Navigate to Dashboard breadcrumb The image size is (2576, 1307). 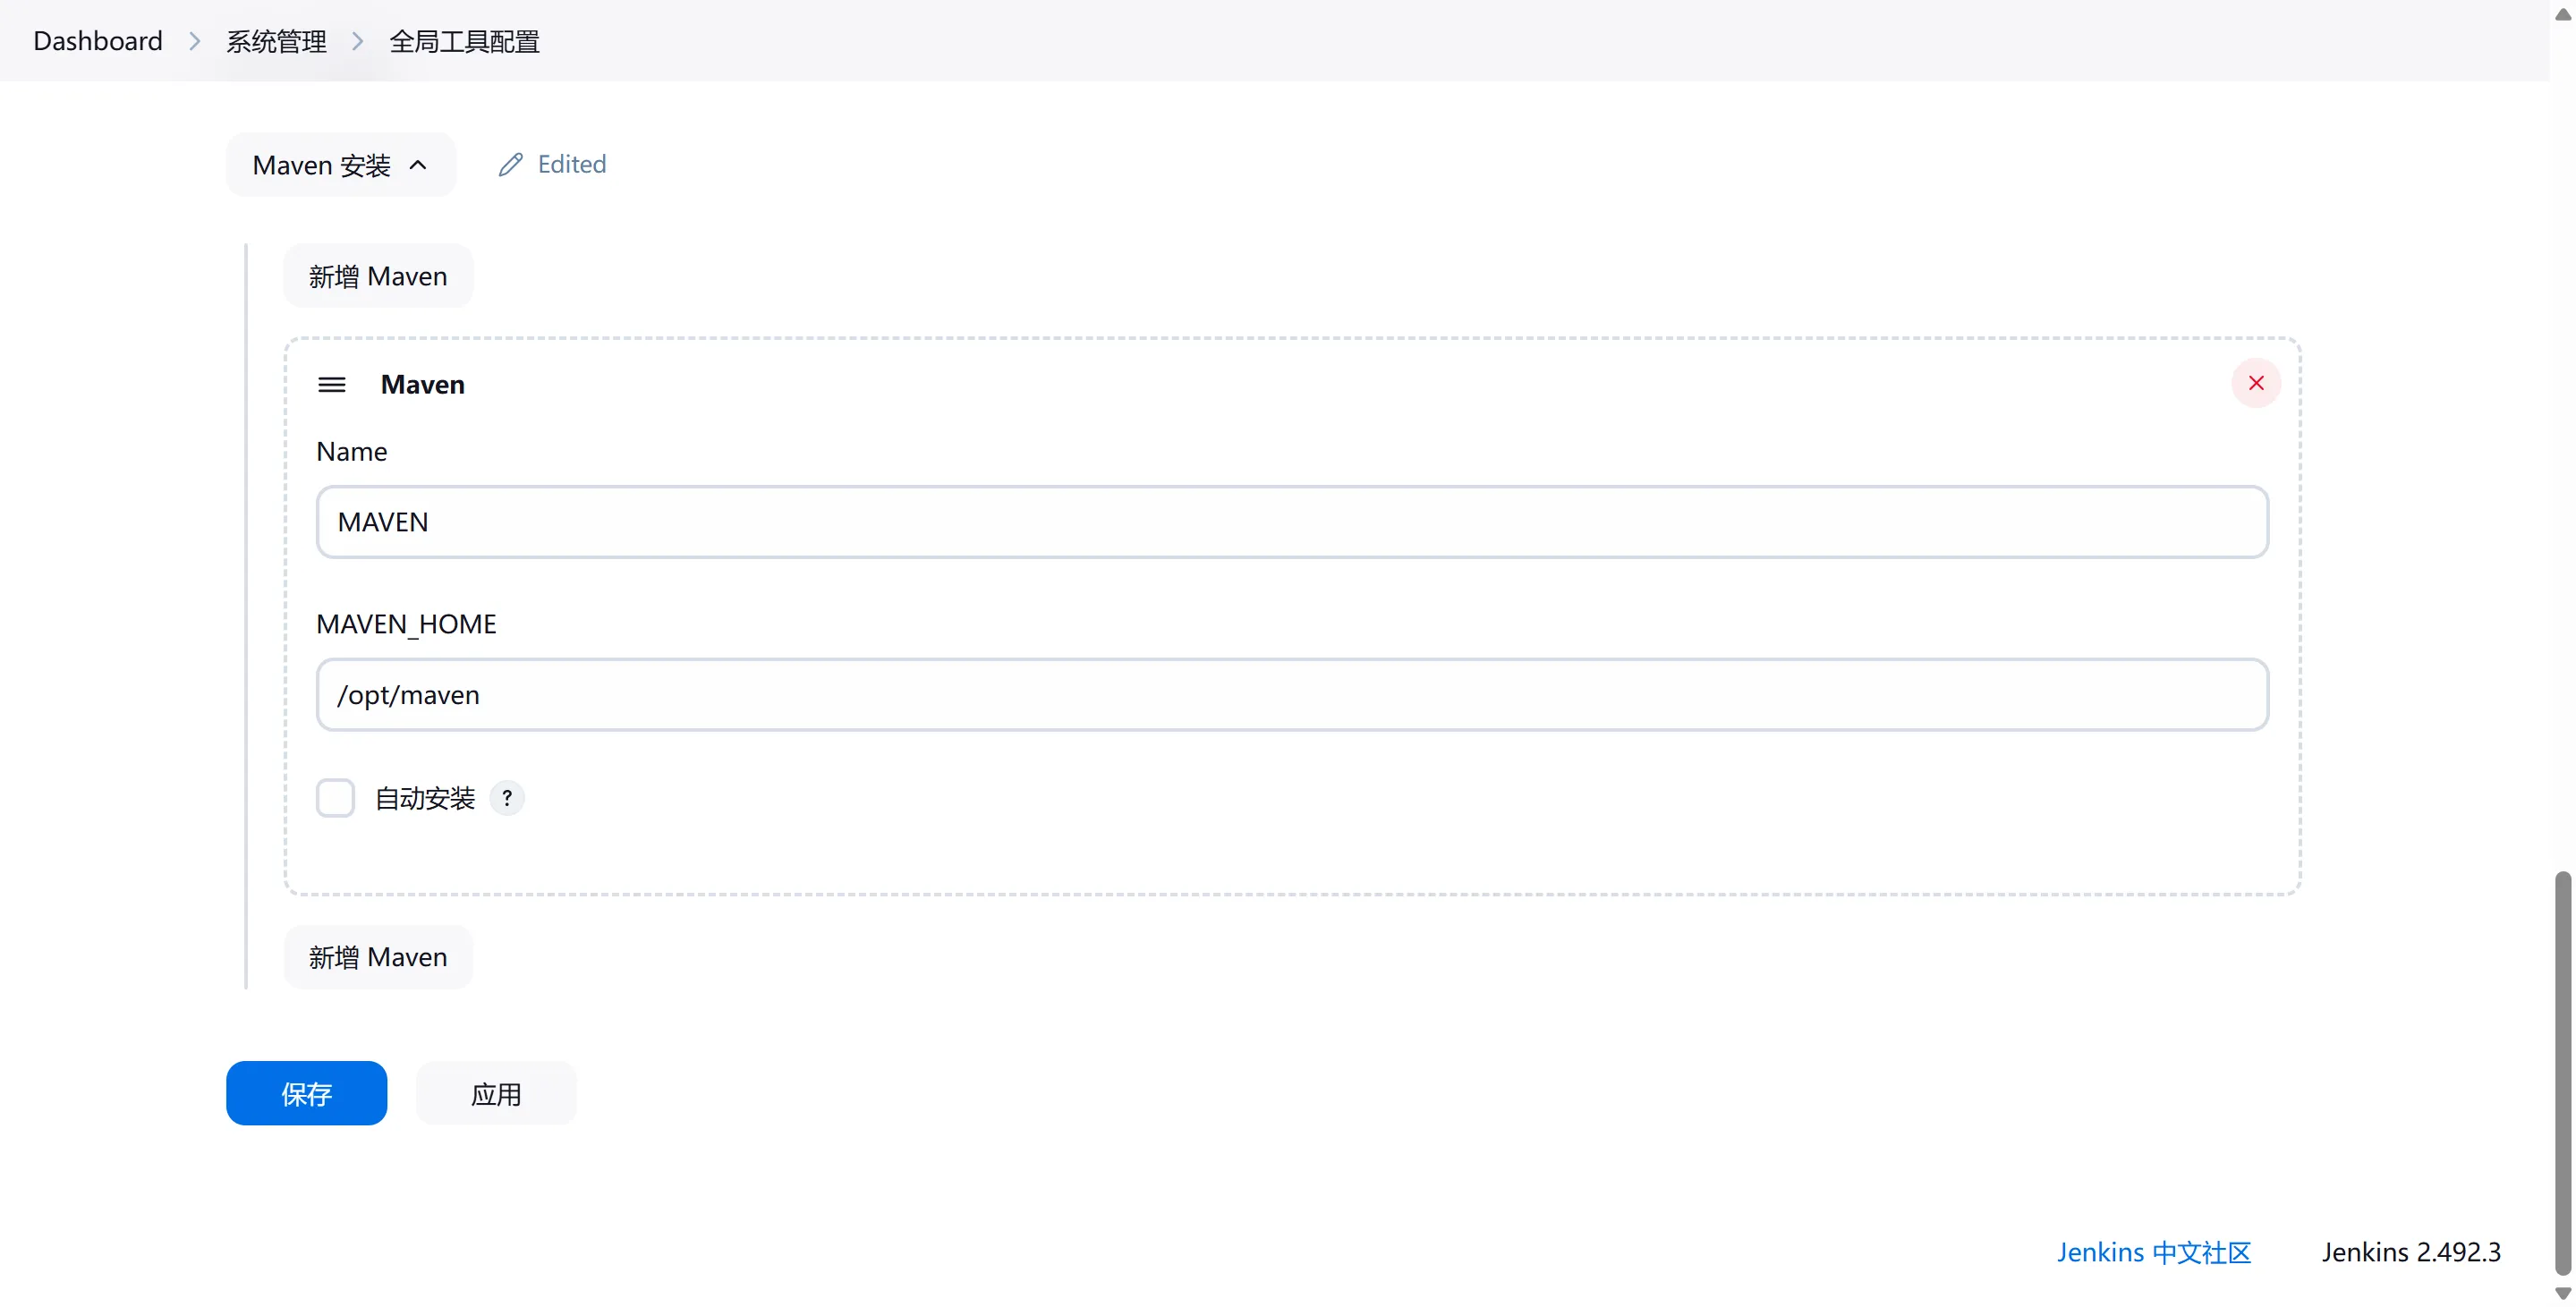click(x=97, y=41)
